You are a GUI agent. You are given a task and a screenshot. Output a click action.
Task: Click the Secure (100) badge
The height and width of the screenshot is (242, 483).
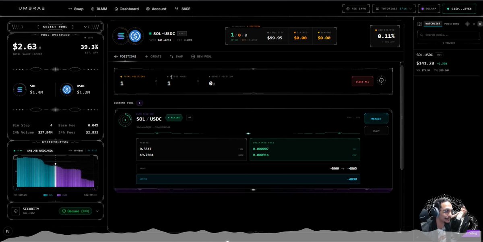[75, 211]
